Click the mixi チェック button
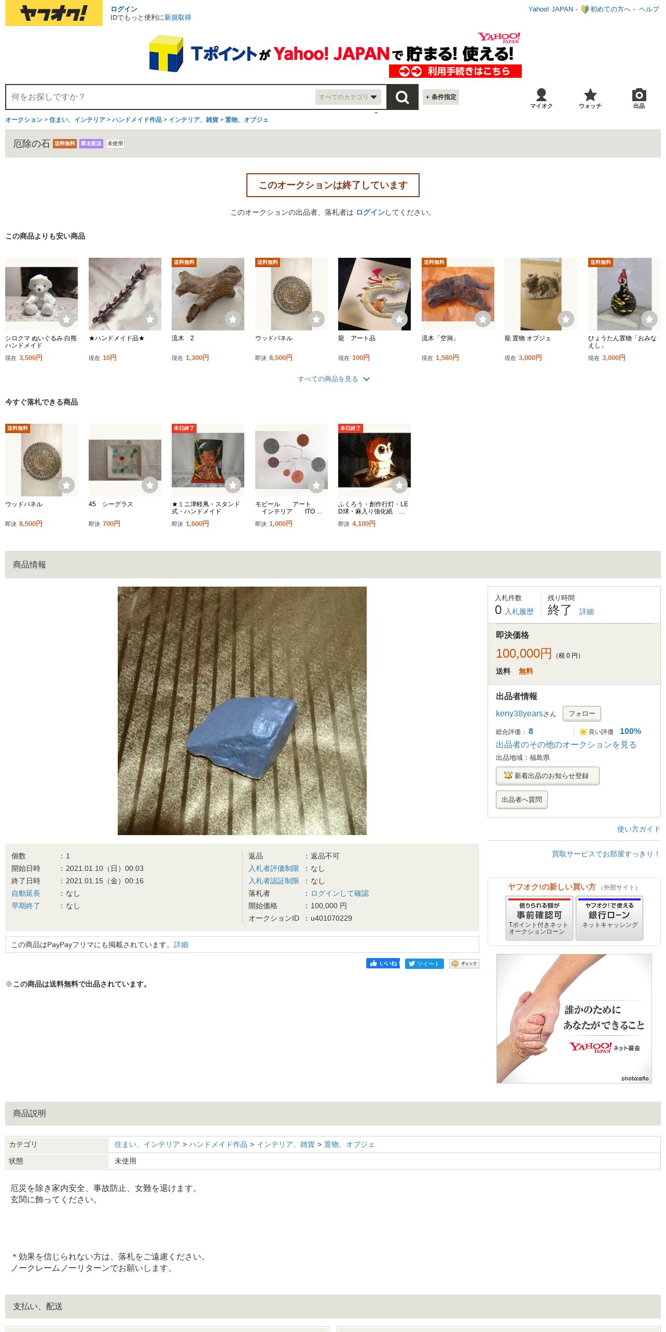 [x=464, y=963]
